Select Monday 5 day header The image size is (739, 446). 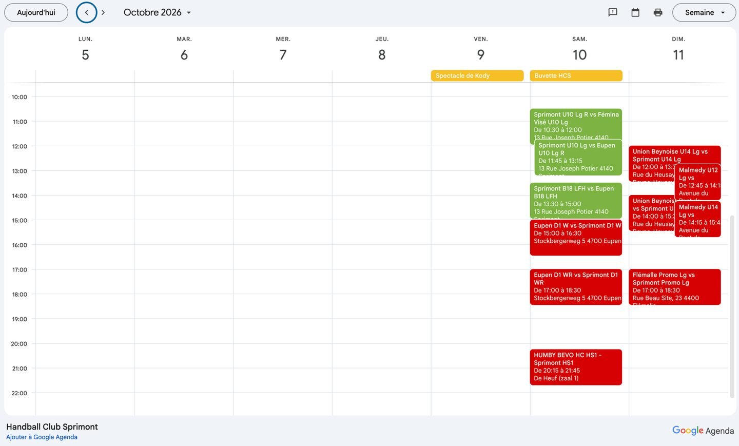[x=85, y=49]
